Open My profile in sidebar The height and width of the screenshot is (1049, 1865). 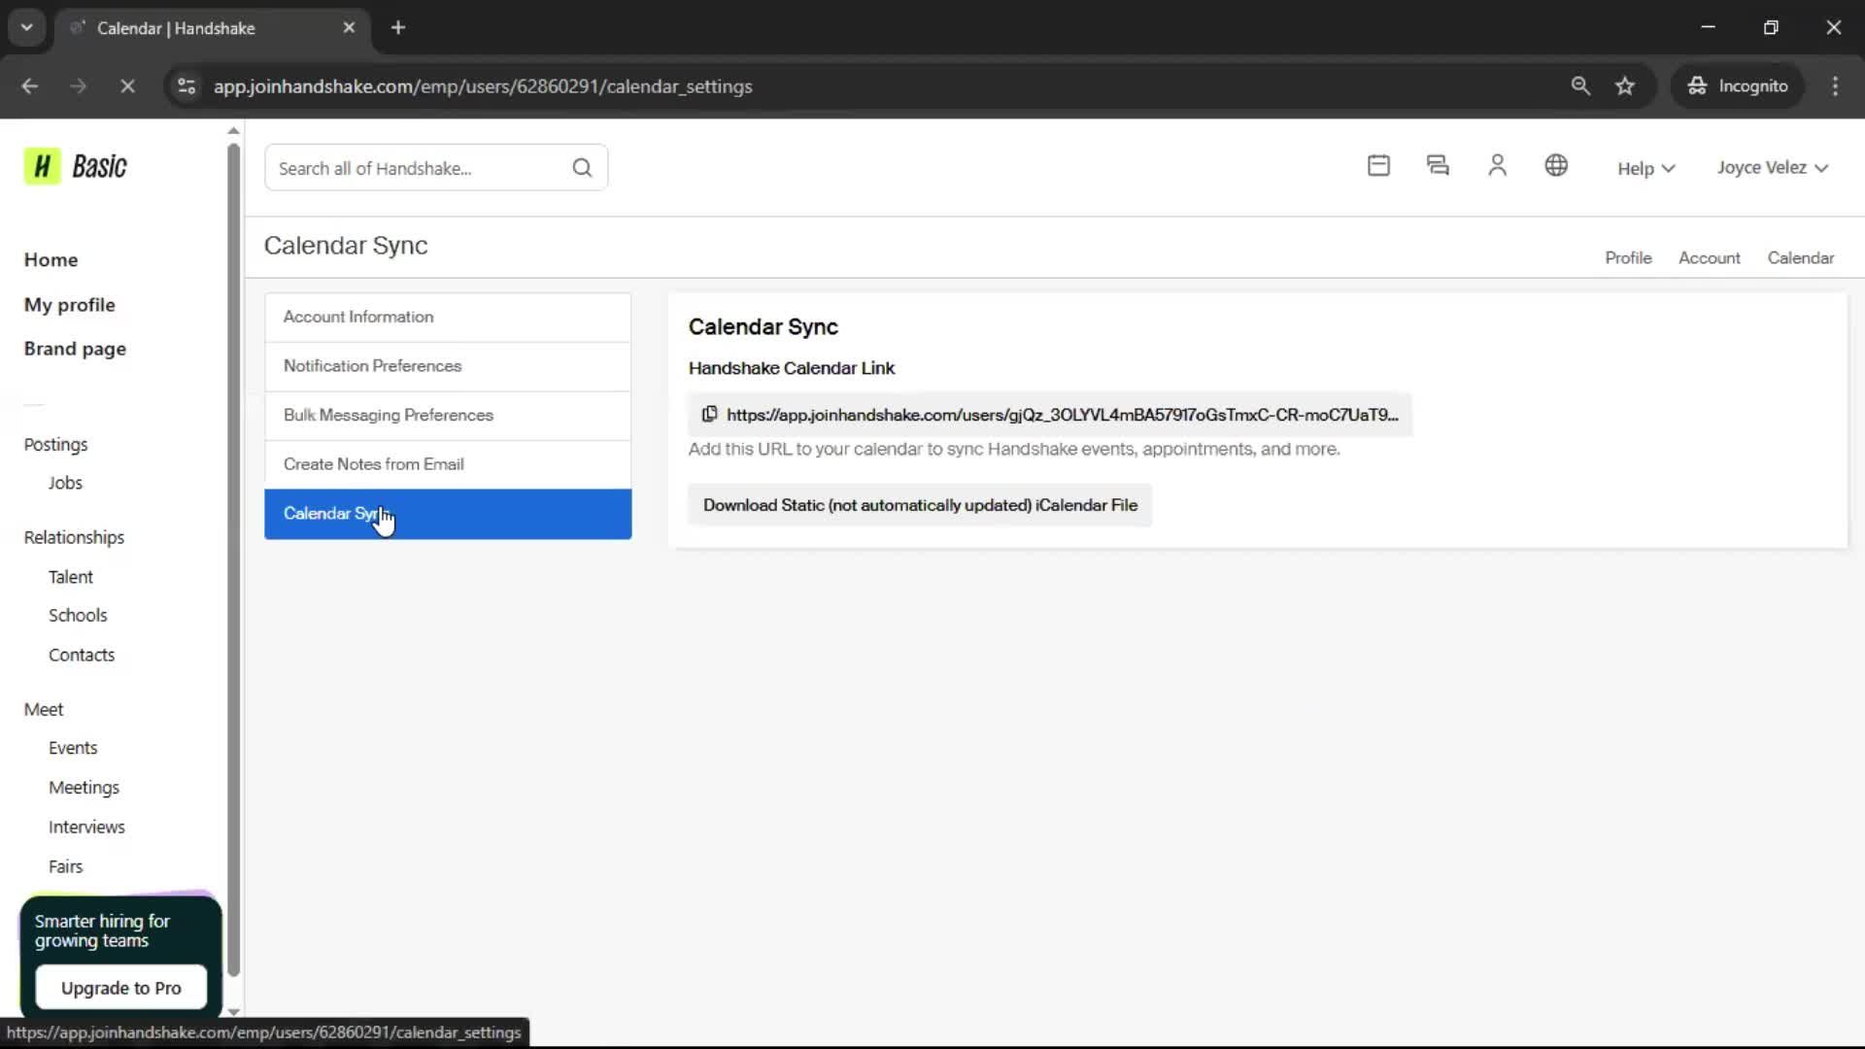(69, 305)
